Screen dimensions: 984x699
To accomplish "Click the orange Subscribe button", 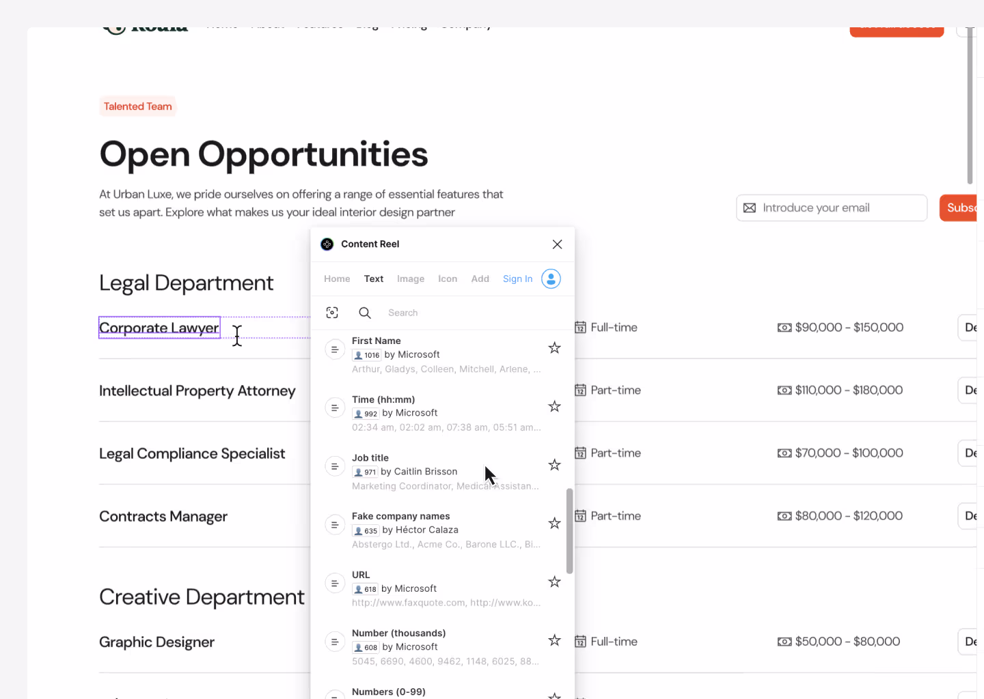I will click(x=958, y=208).
